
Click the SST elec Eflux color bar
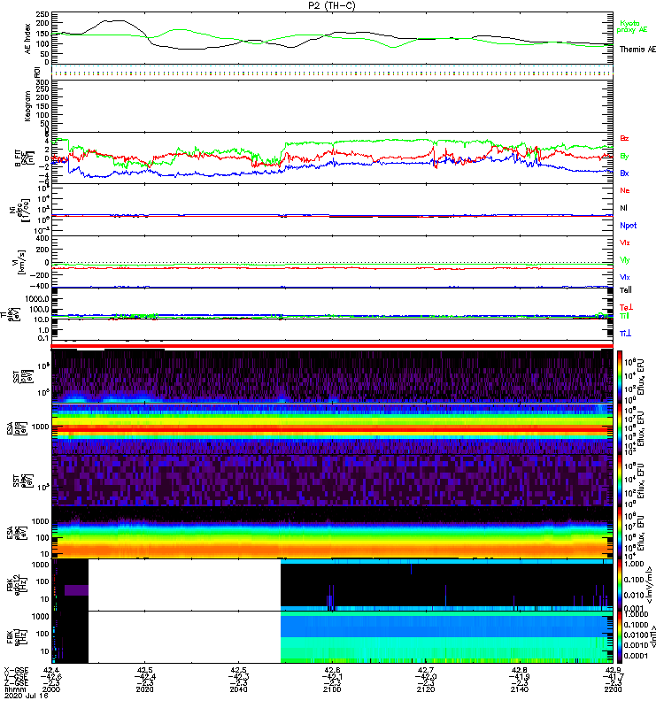[x=619, y=481]
